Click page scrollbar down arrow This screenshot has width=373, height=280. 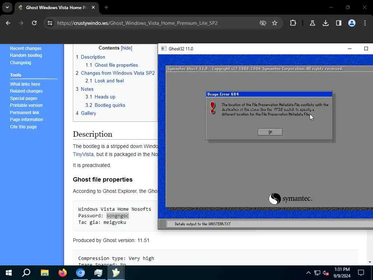click(x=370, y=262)
